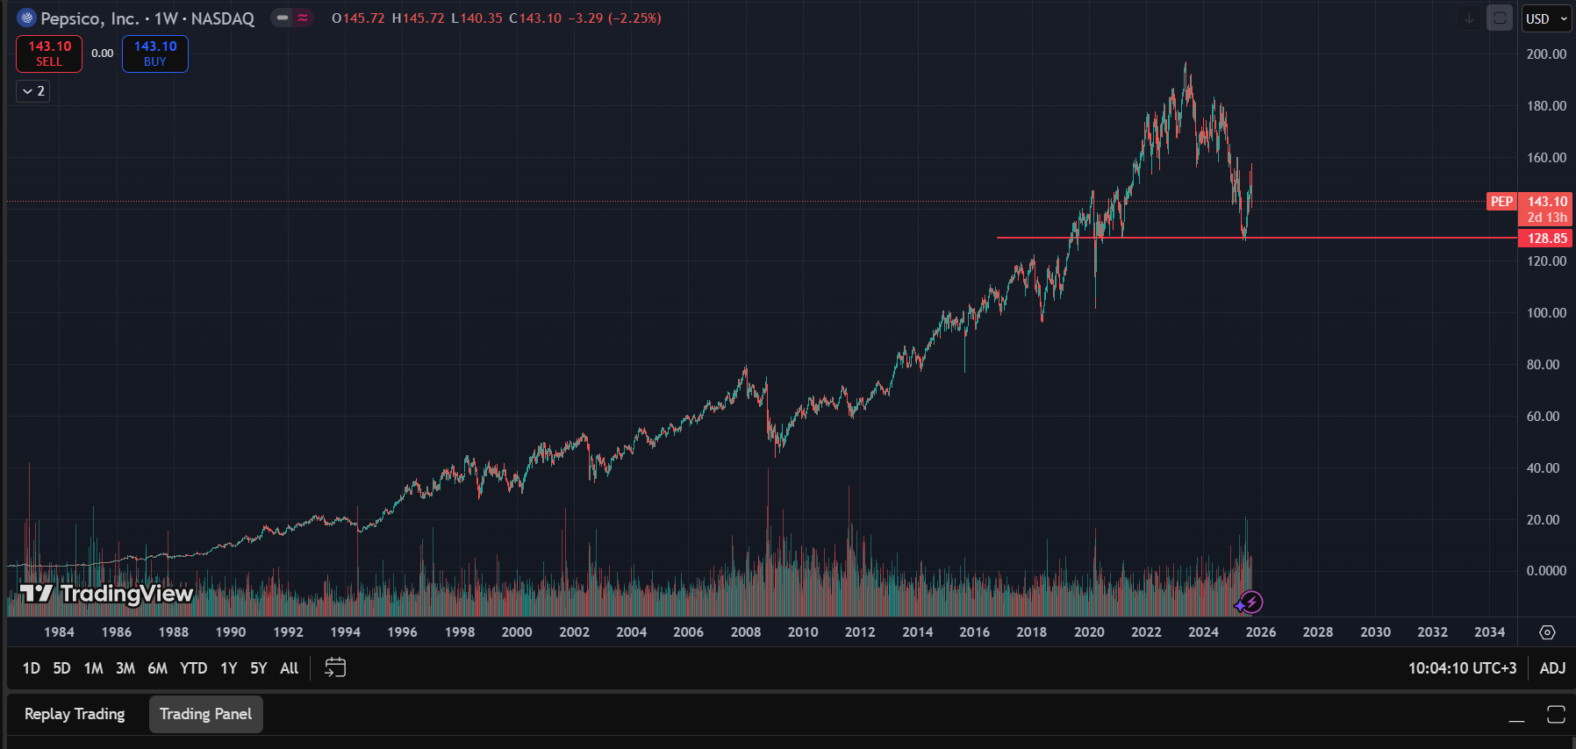The height and width of the screenshot is (749, 1576).
Task: Click the 2008 label on time axis
Action: click(746, 632)
